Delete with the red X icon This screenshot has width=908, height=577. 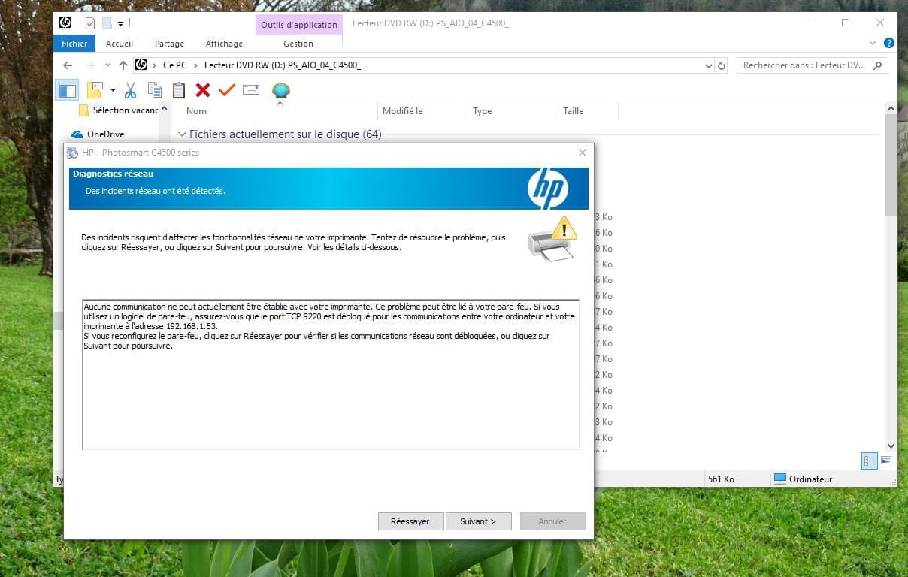[202, 90]
